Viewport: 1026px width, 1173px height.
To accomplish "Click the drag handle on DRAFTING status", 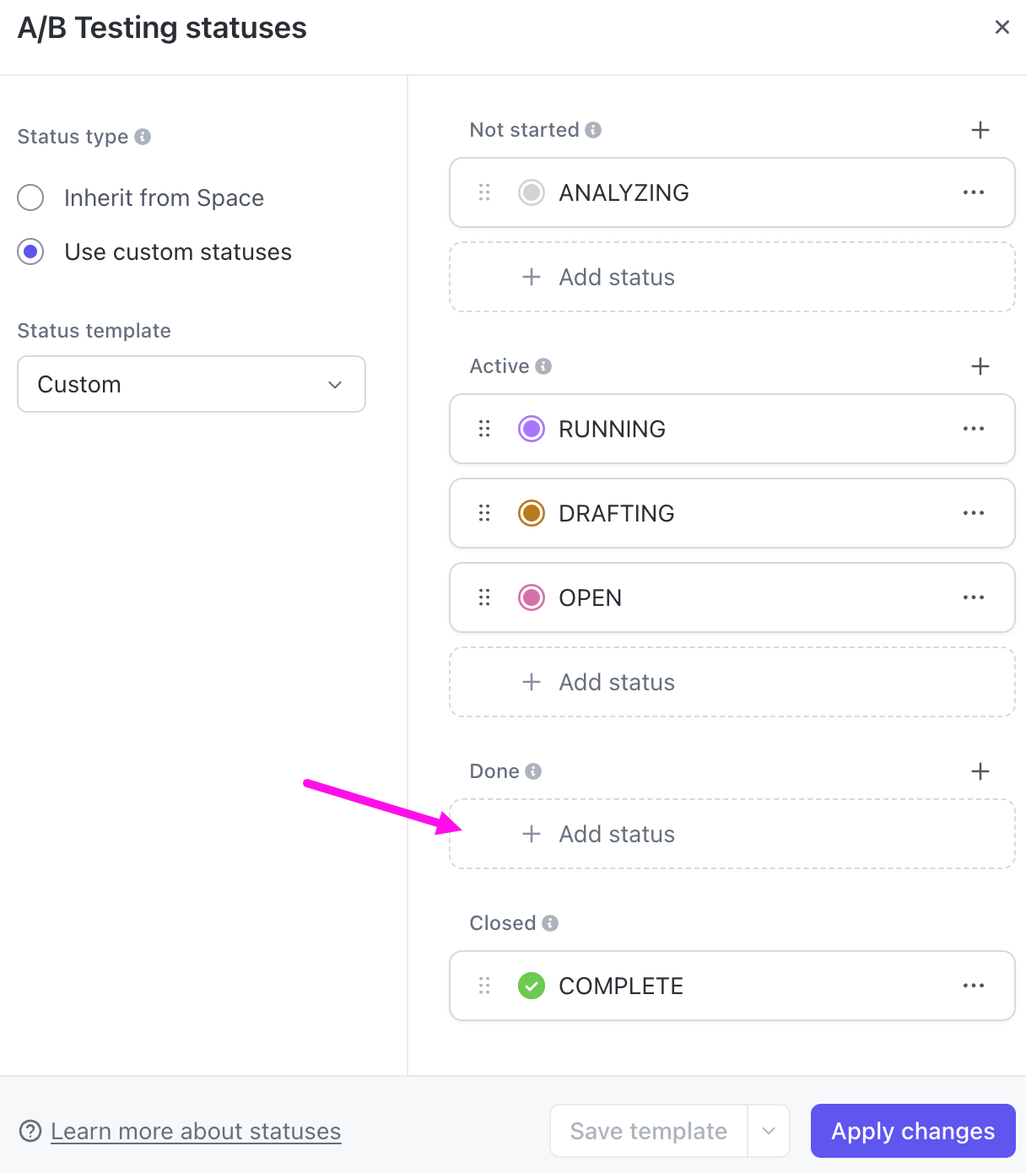I will coord(484,513).
